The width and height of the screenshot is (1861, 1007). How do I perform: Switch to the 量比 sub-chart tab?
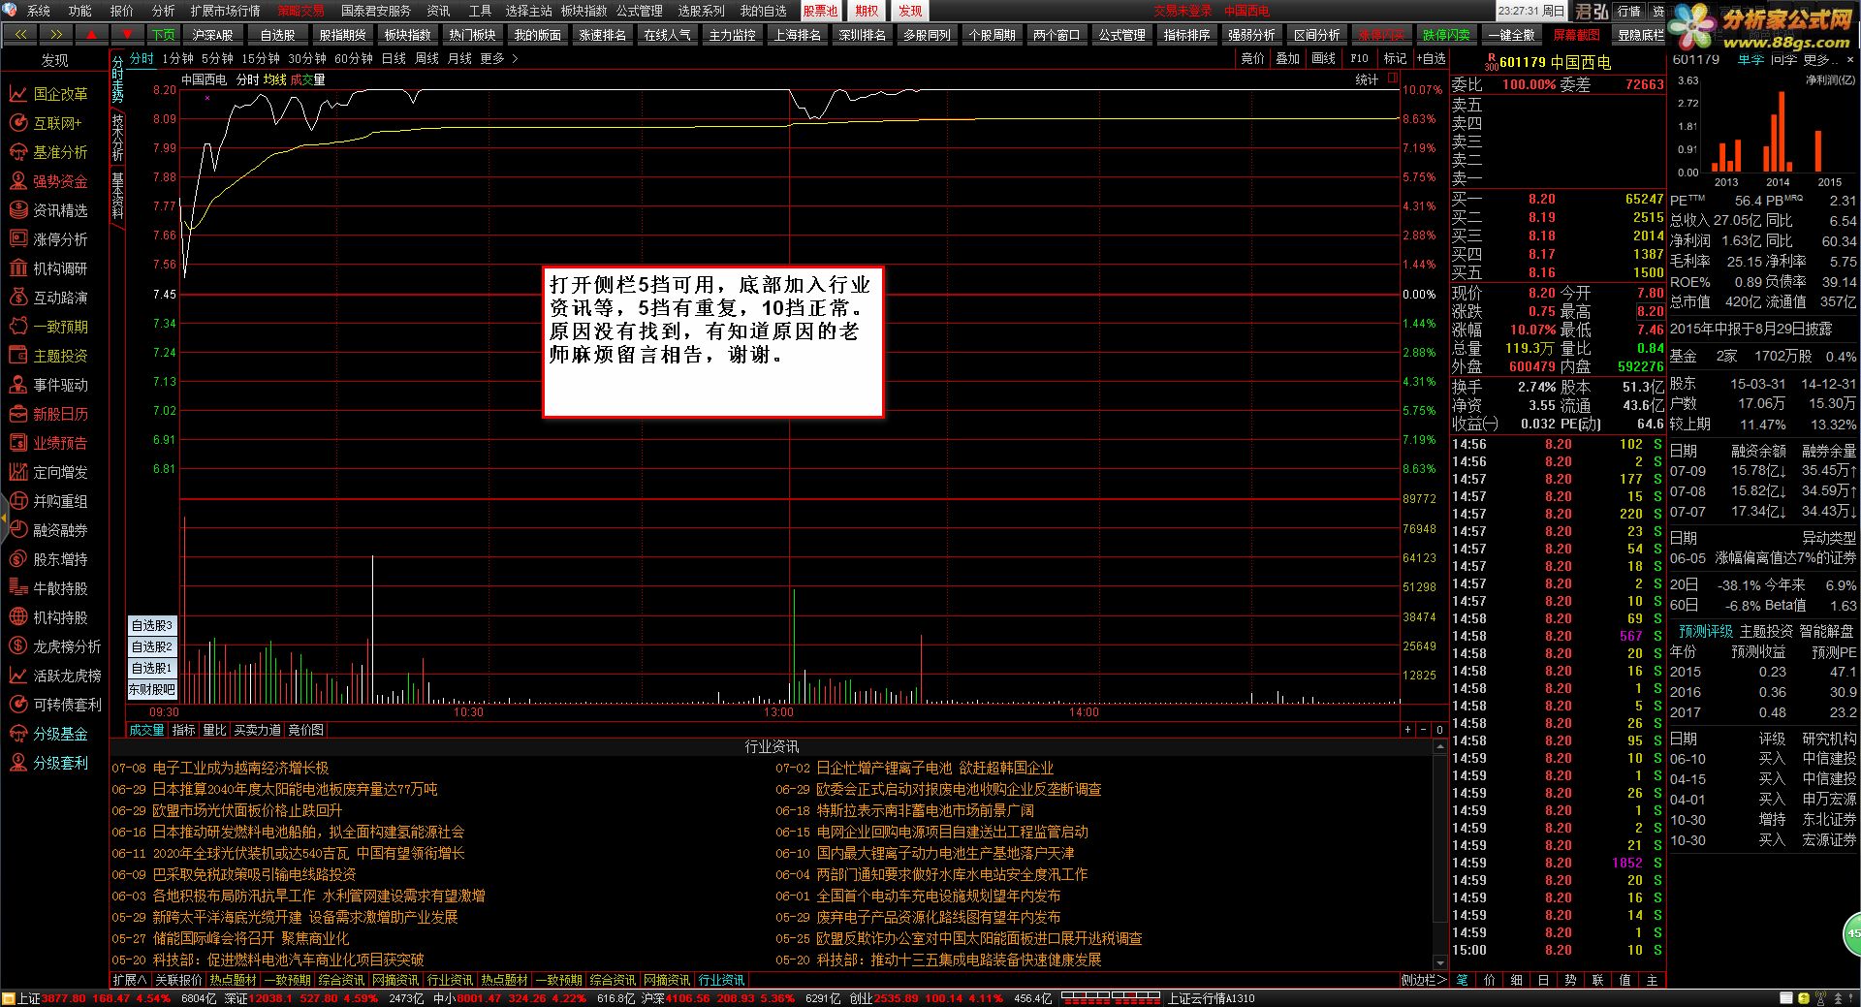[x=214, y=730]
